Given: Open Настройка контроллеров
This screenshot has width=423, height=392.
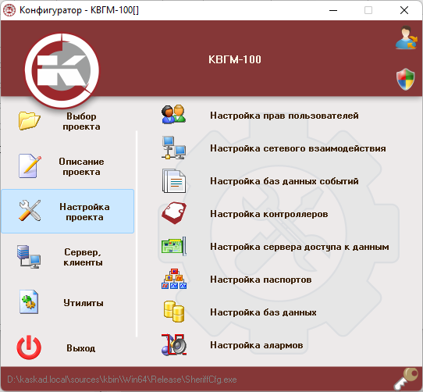Looking at the screenshot, I should pos(269,214).
